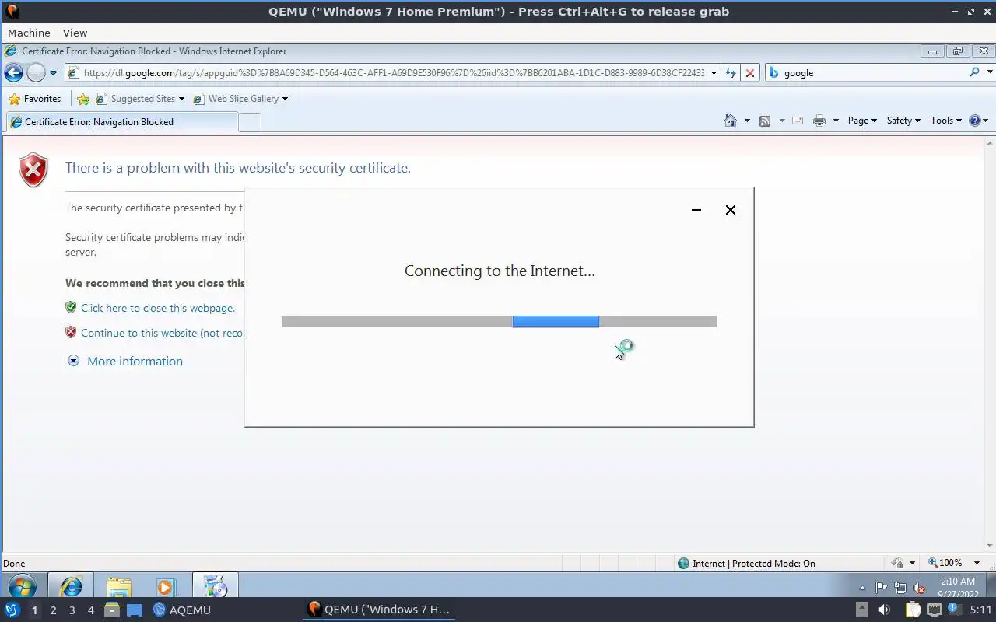Expand the Print options dropdown arrow
Image resolution: width=996 pixels, height=622 pixels.
coord(836,121)
